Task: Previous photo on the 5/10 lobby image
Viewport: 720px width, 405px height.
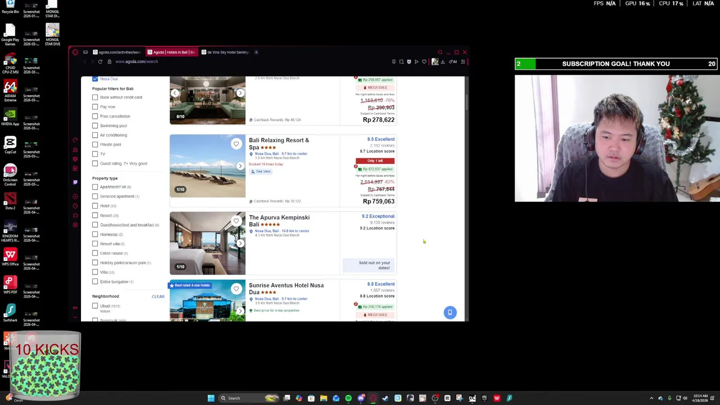Action: pos(175,93)
